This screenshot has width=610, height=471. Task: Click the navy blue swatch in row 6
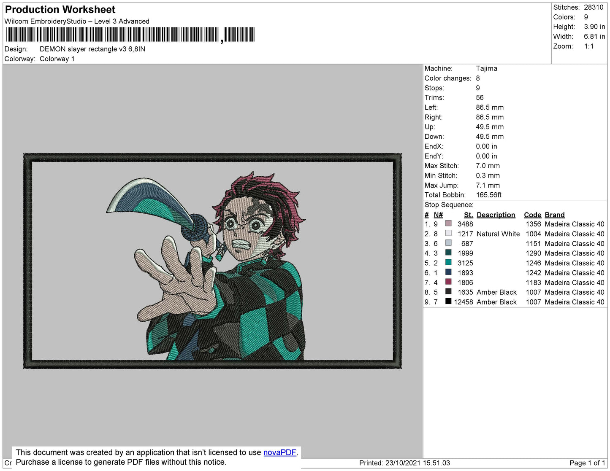point(449,272)
